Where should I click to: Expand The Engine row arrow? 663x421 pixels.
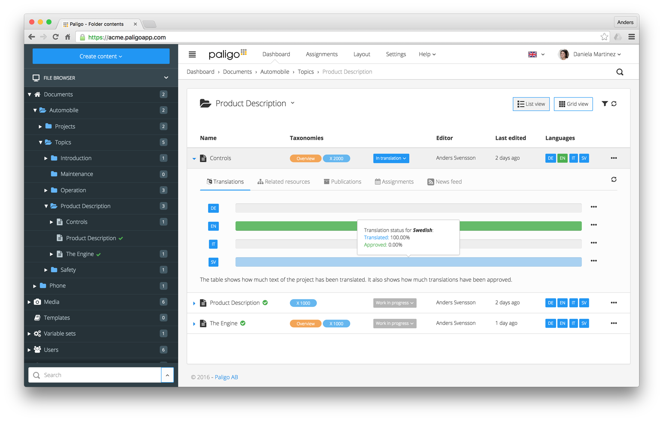tap(194, 324)
